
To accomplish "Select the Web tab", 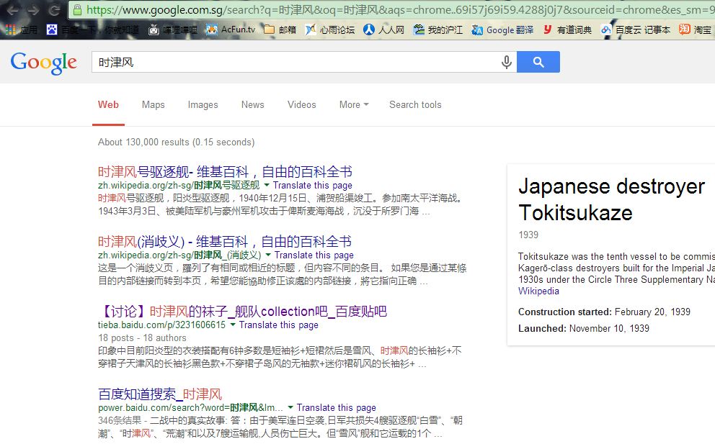I will [108, 105].
